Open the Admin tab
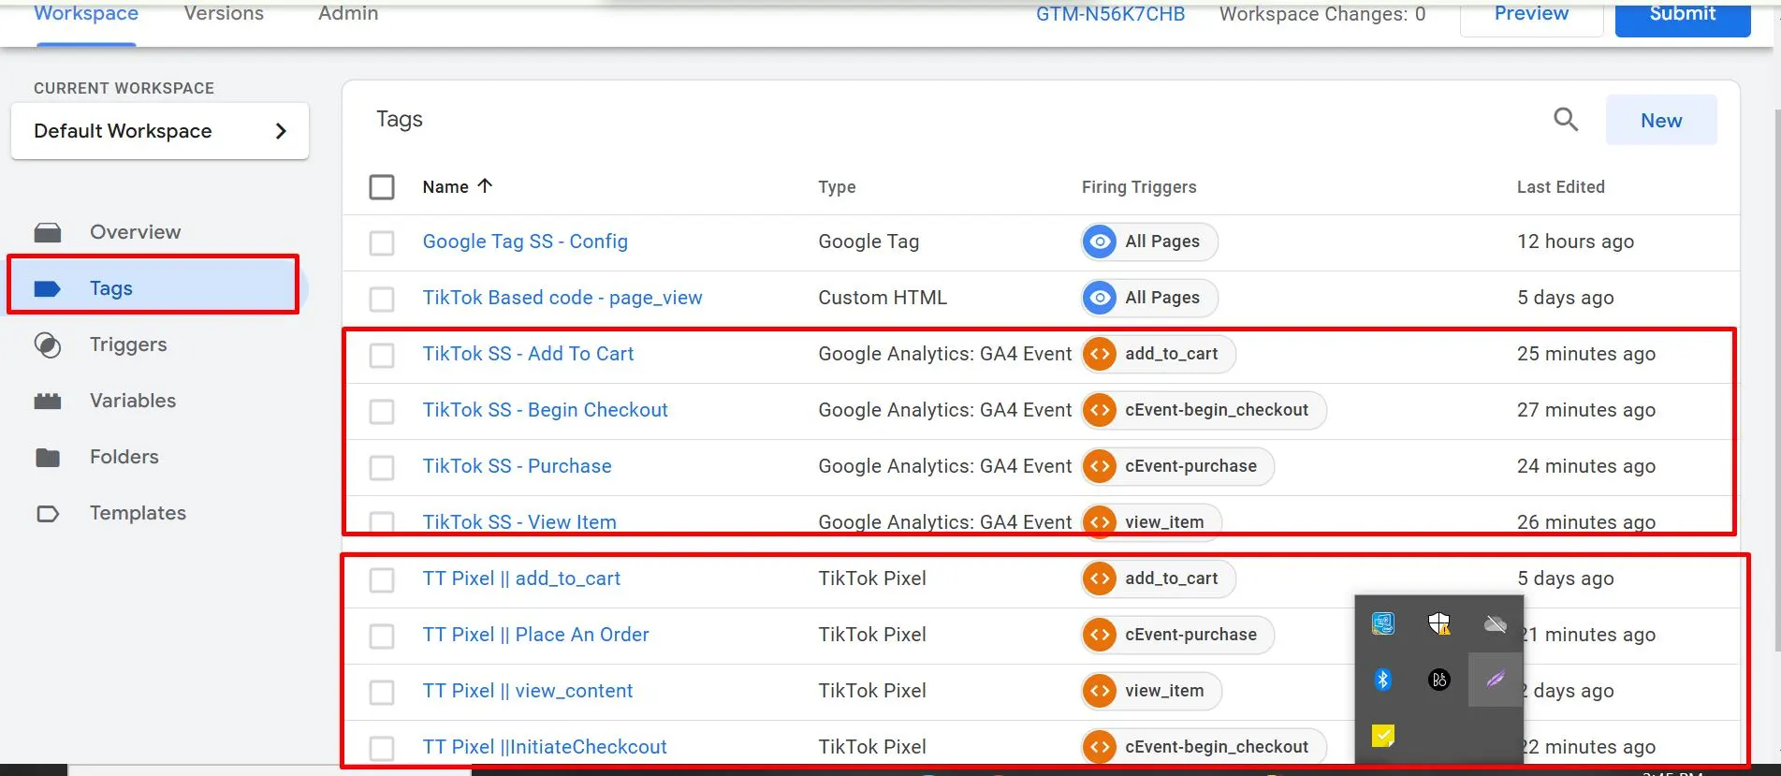 348,13
